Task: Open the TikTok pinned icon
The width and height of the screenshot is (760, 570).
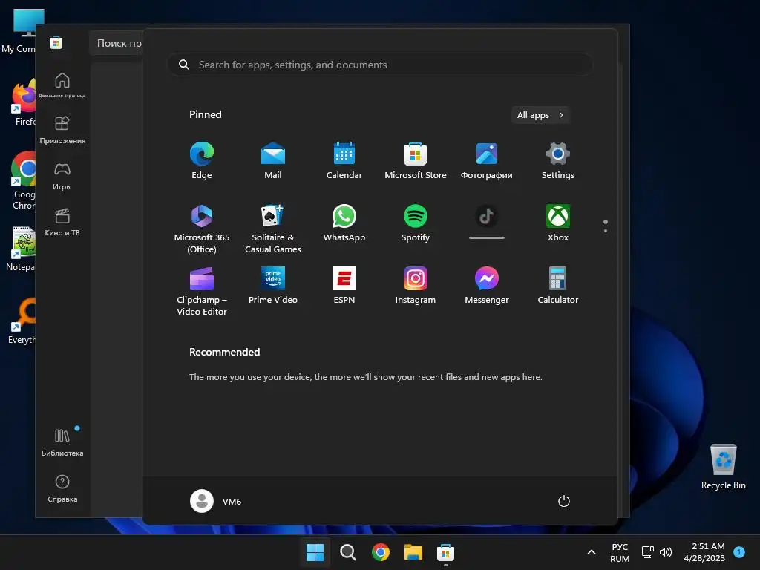Action: pyautogui.click(x=487, y=222)
